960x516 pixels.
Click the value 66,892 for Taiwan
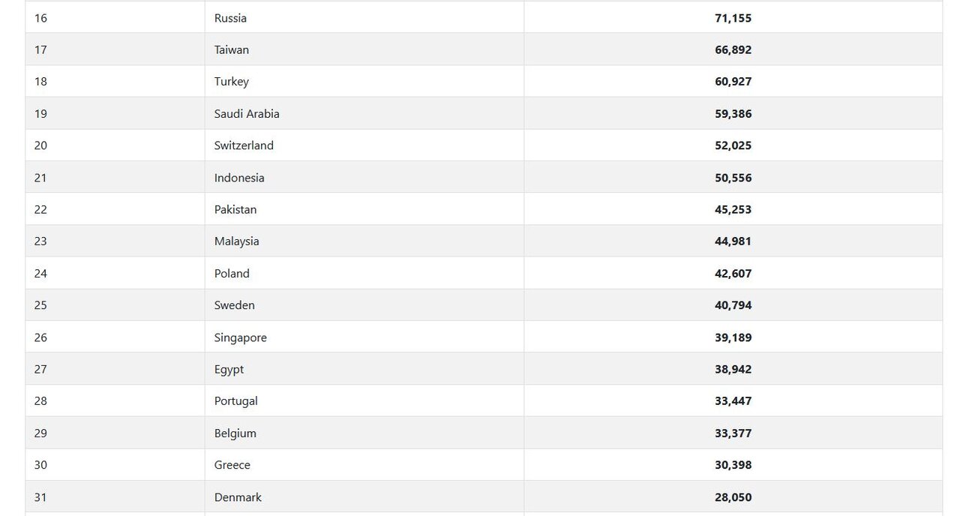(x=733, y=49)
